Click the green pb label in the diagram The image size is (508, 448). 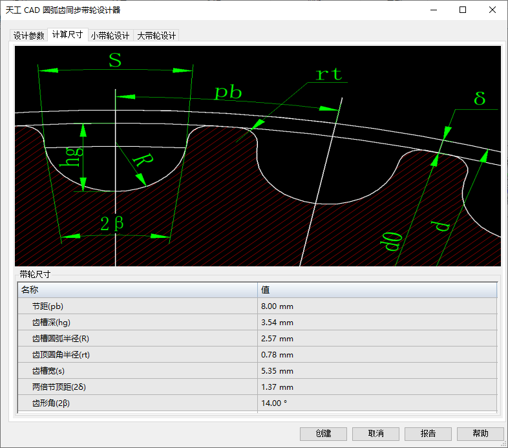[228, 92]
